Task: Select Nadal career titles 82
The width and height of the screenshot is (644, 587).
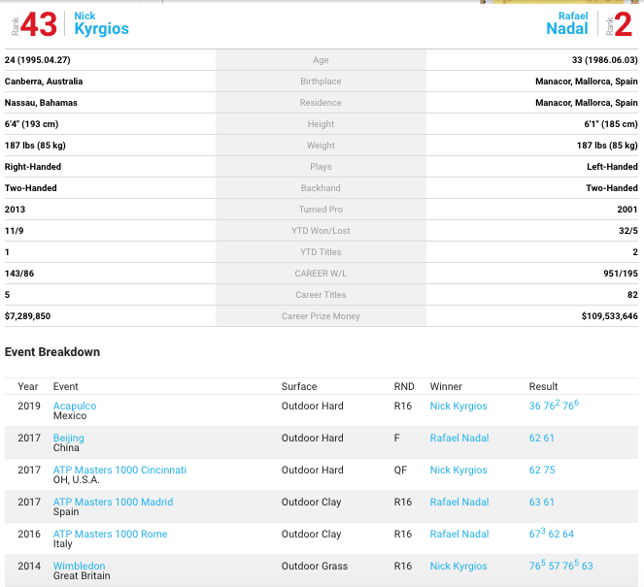Action: point(632,295)
